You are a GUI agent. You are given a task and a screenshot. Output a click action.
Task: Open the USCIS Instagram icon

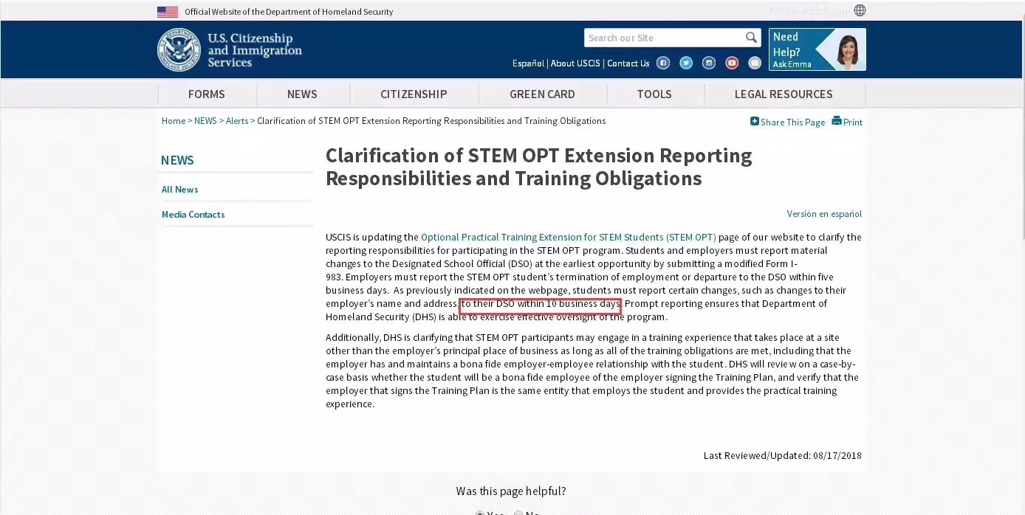click(709, 63)
